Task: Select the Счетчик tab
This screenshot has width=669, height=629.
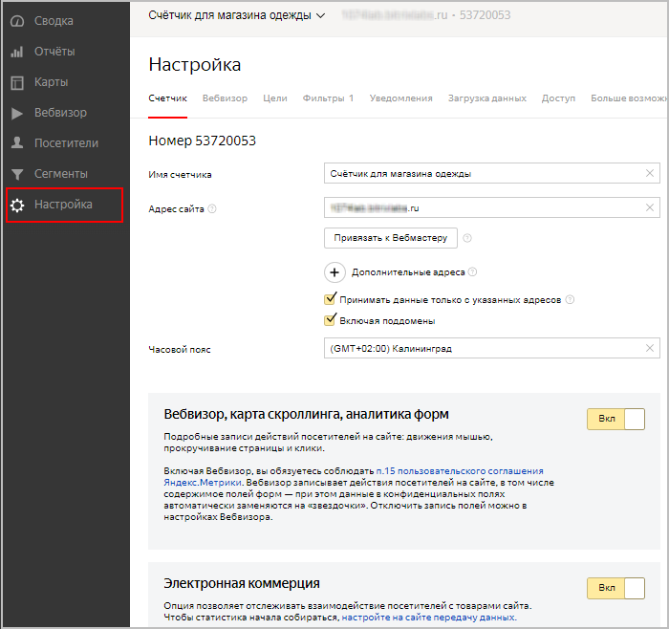Action: tap(167, 98)
